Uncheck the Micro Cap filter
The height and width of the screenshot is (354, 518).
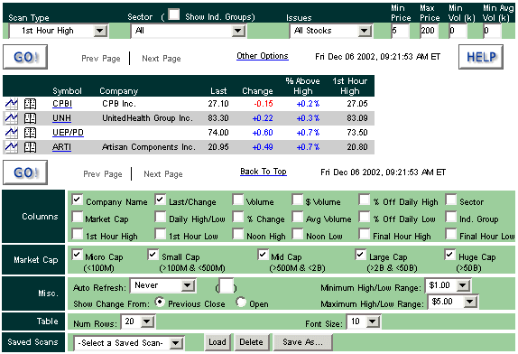click(78, 255)
